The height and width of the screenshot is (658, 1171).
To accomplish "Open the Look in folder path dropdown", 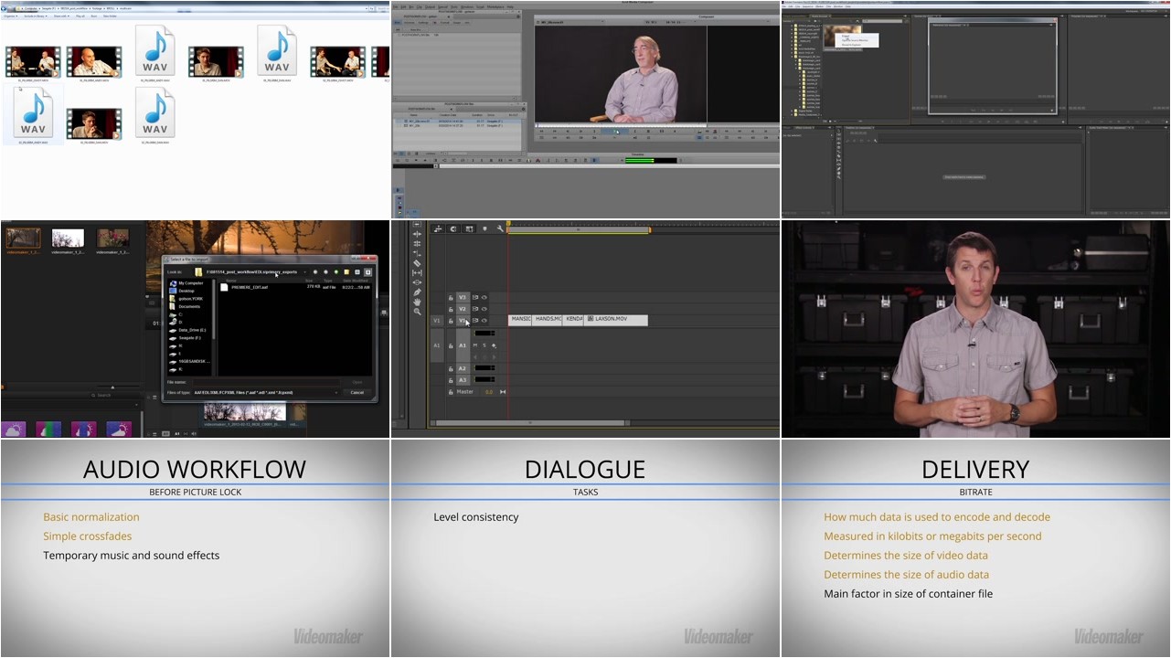I will click(x=306, y=272).
